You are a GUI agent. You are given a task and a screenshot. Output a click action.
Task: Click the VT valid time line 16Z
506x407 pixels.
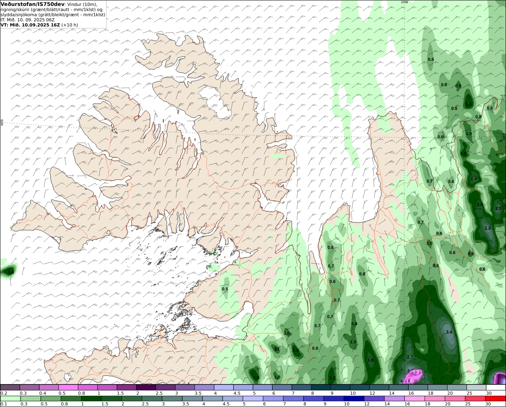[x=39, y=24]
